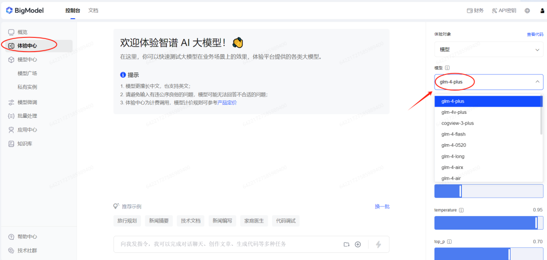Open the user profile avatar icon
This screenshot has width=547, height=260.
pyautogui.click(x=542, y=11)
